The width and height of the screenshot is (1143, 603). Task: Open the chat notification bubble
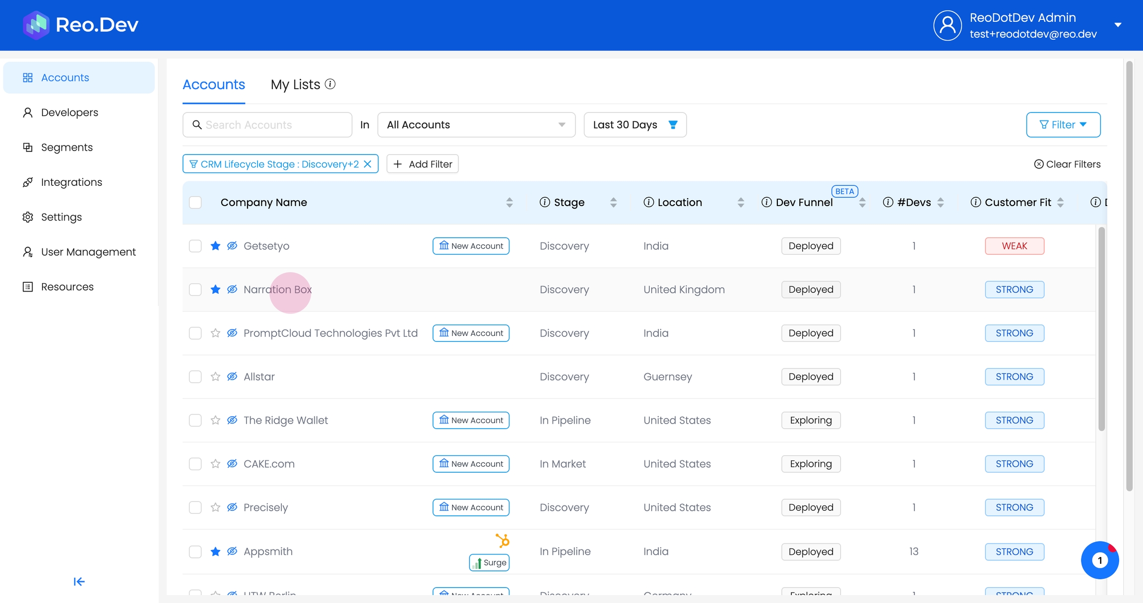[x=1099, y=560]
